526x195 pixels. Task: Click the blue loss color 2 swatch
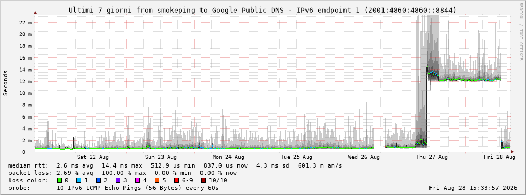[98, 180]
